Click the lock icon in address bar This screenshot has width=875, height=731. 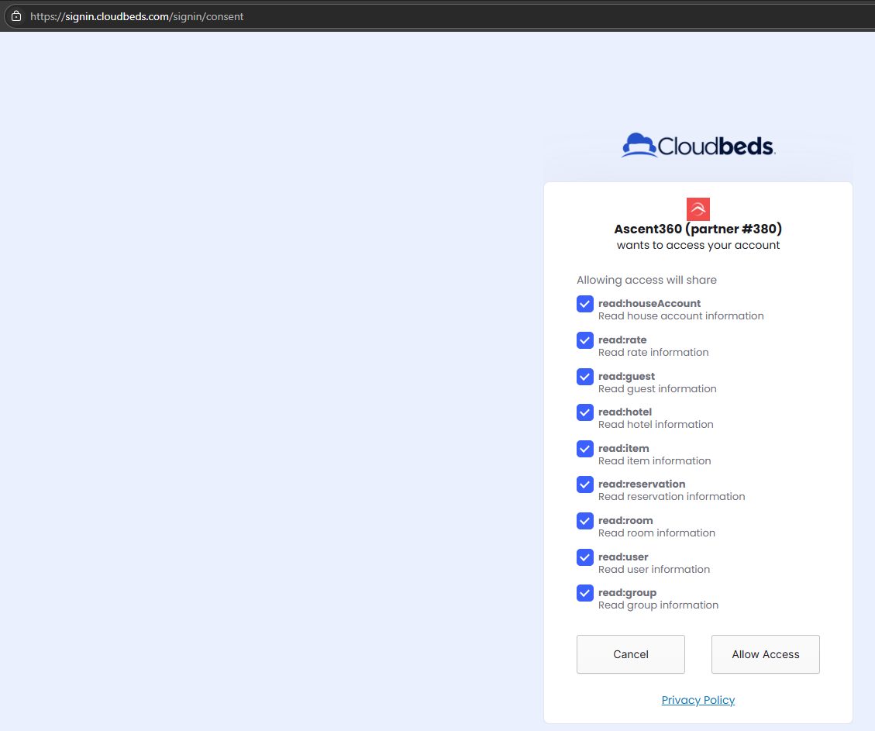pyautogui.click(x=16, y=16)
